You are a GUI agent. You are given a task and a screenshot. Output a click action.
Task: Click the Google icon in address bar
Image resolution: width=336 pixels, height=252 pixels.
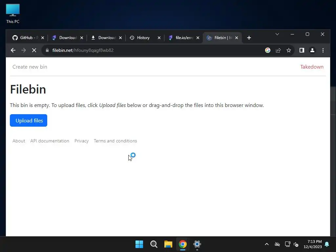point(268,50)
